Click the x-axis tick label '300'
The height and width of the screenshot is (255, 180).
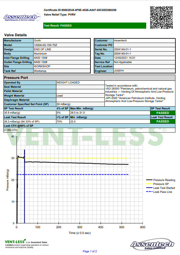pos(79,227)
